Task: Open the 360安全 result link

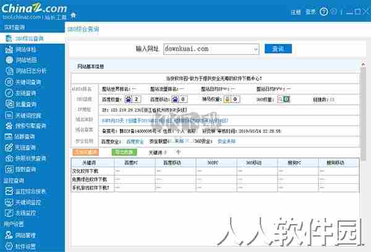Action: click(226, 141)
